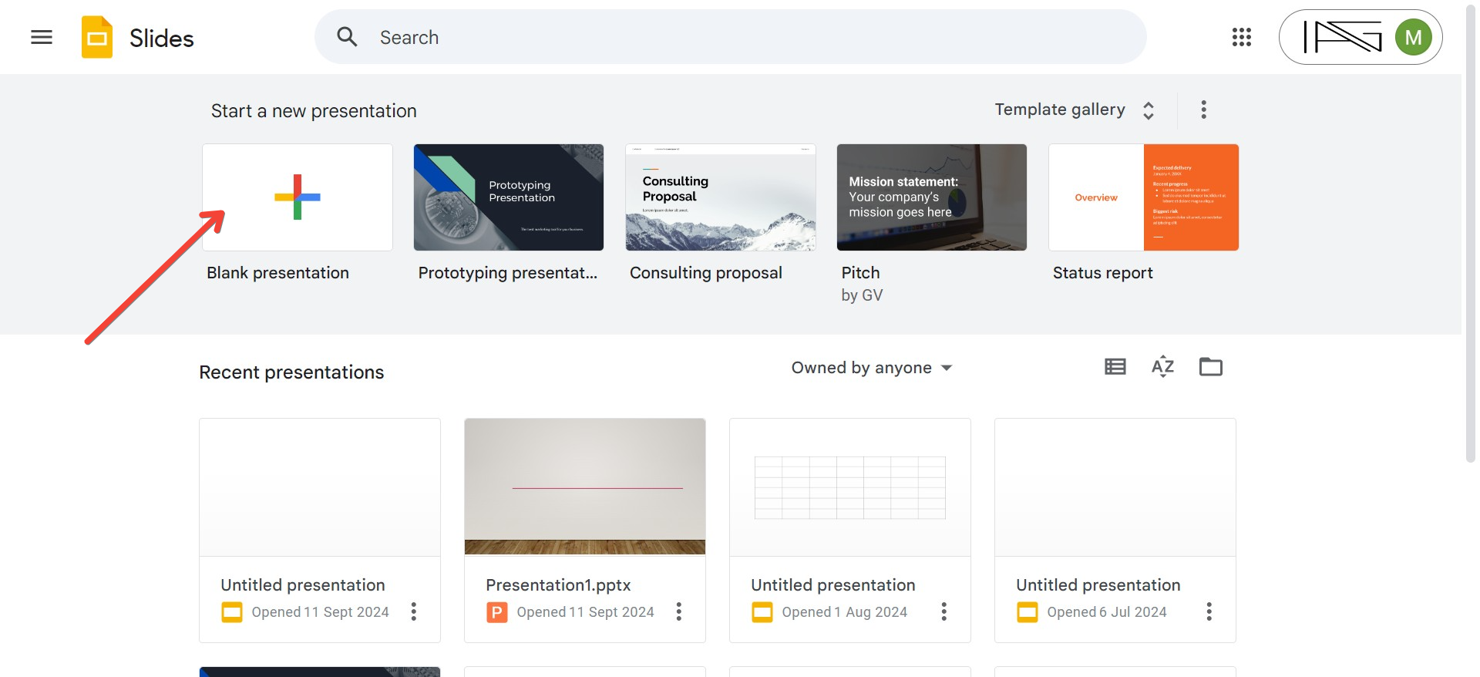1480x677 pixels.
Task: Choose the Prototyping presentation template
Action: coord(509,197)
